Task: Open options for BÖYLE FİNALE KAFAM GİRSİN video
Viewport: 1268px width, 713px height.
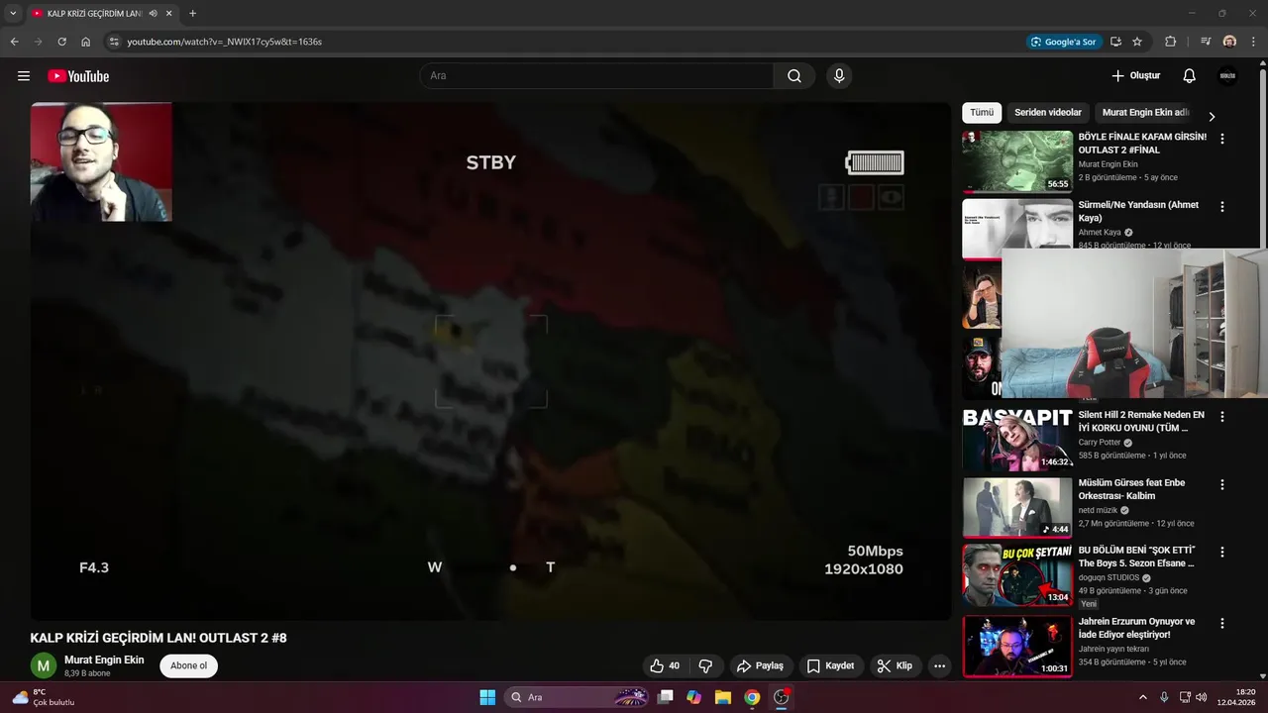Action: click(x=1222, y=140)
